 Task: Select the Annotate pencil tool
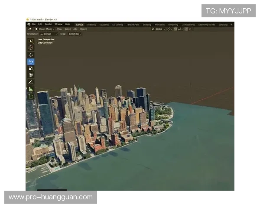tap(31, 82)
